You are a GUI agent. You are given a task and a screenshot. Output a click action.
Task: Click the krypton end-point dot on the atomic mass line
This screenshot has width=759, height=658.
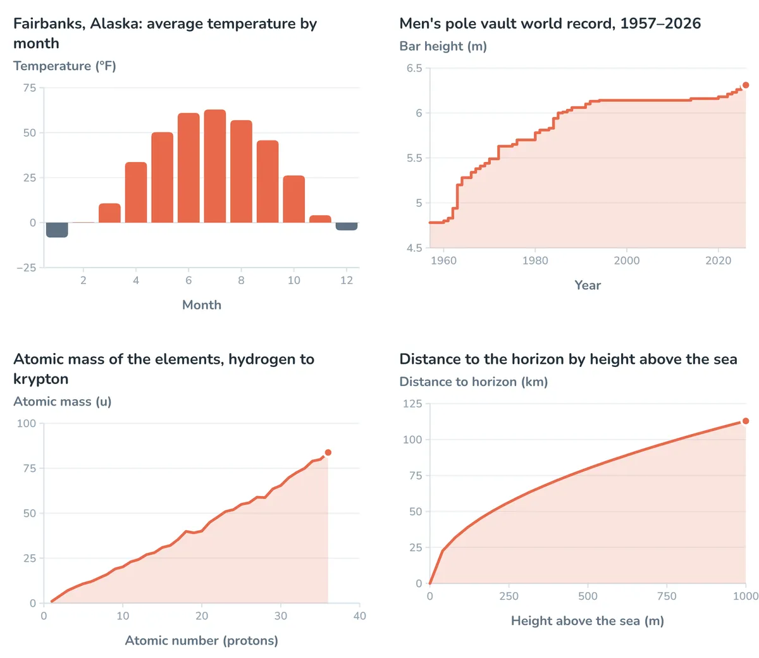coord(328,452)
